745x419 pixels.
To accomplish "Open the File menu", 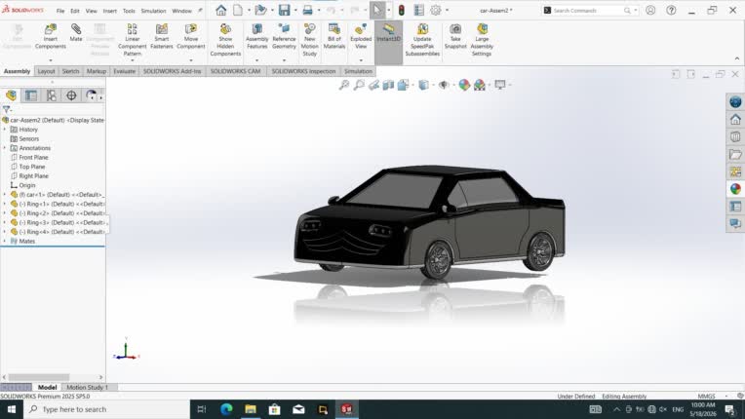I will click(60, 11).
